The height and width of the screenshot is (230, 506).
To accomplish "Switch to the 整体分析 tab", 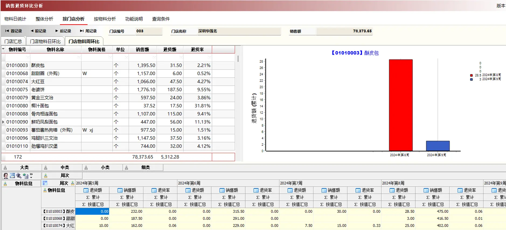I will [44, 19].
